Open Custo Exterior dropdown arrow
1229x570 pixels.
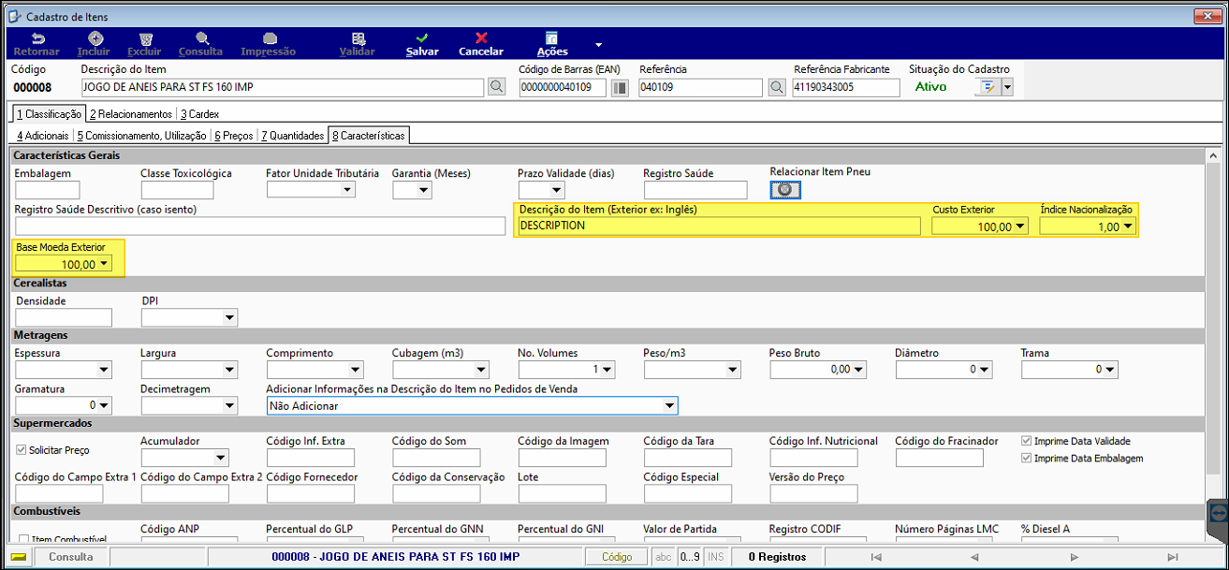1020,227
